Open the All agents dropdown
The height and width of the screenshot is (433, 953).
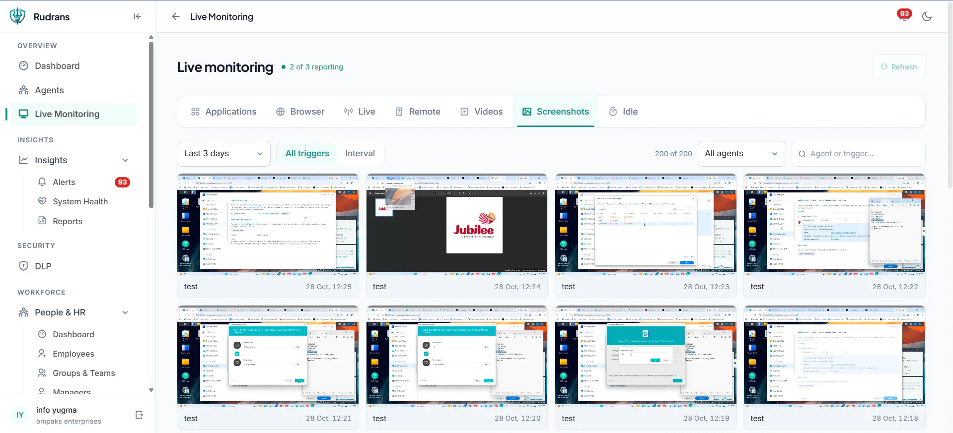coord(741,154)
